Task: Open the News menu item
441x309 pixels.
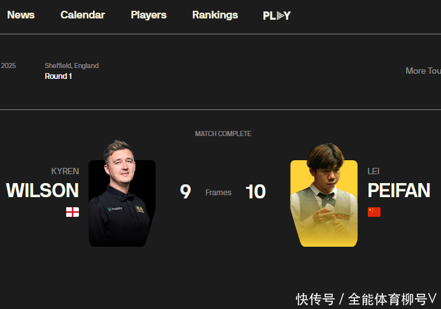Action: coord(21,15)
